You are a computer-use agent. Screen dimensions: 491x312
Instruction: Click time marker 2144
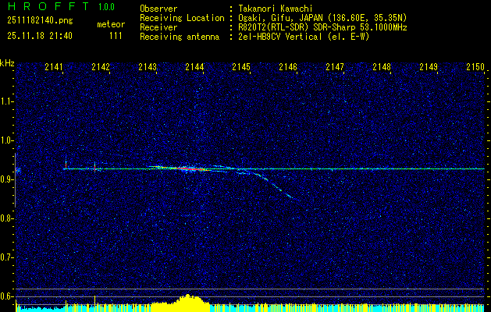pos(194,67)
